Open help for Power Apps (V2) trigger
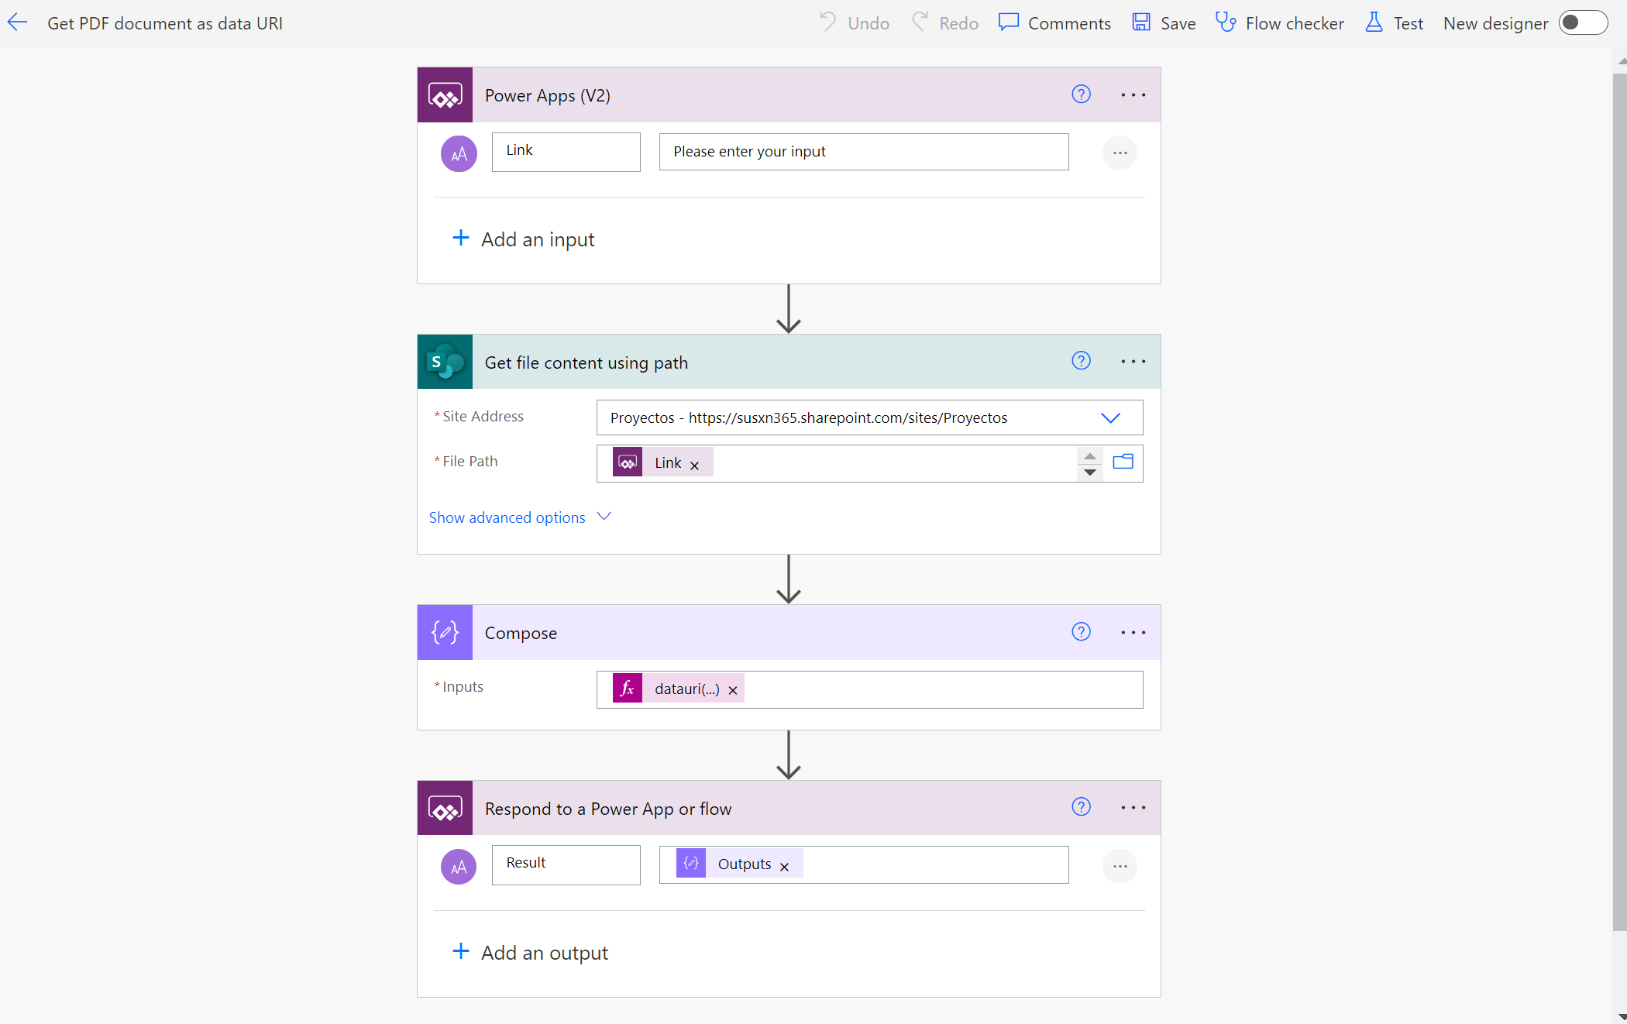The image size is (1627, 1024). (x=1081, y=94)
